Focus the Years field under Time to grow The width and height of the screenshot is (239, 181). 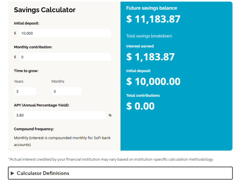coord(25,91)
